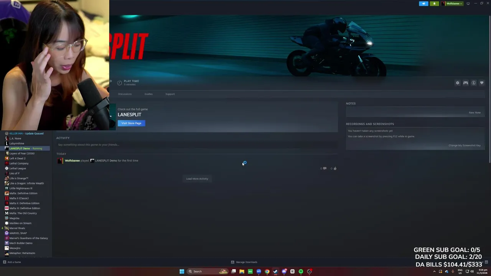Open Steam announcements megaphone button

423,3
